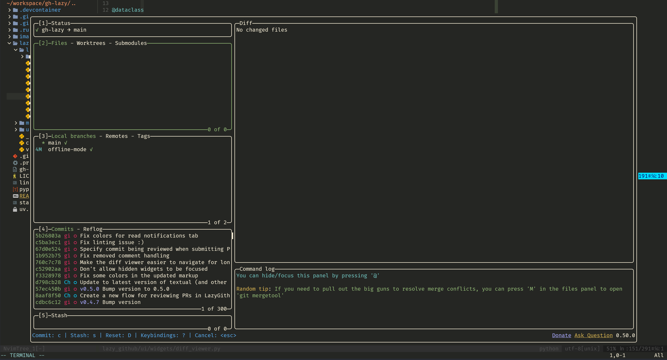667x360 pixels.
Task: Click the 'Keybindings: ?' shortcut
Action: pos(163,335)
